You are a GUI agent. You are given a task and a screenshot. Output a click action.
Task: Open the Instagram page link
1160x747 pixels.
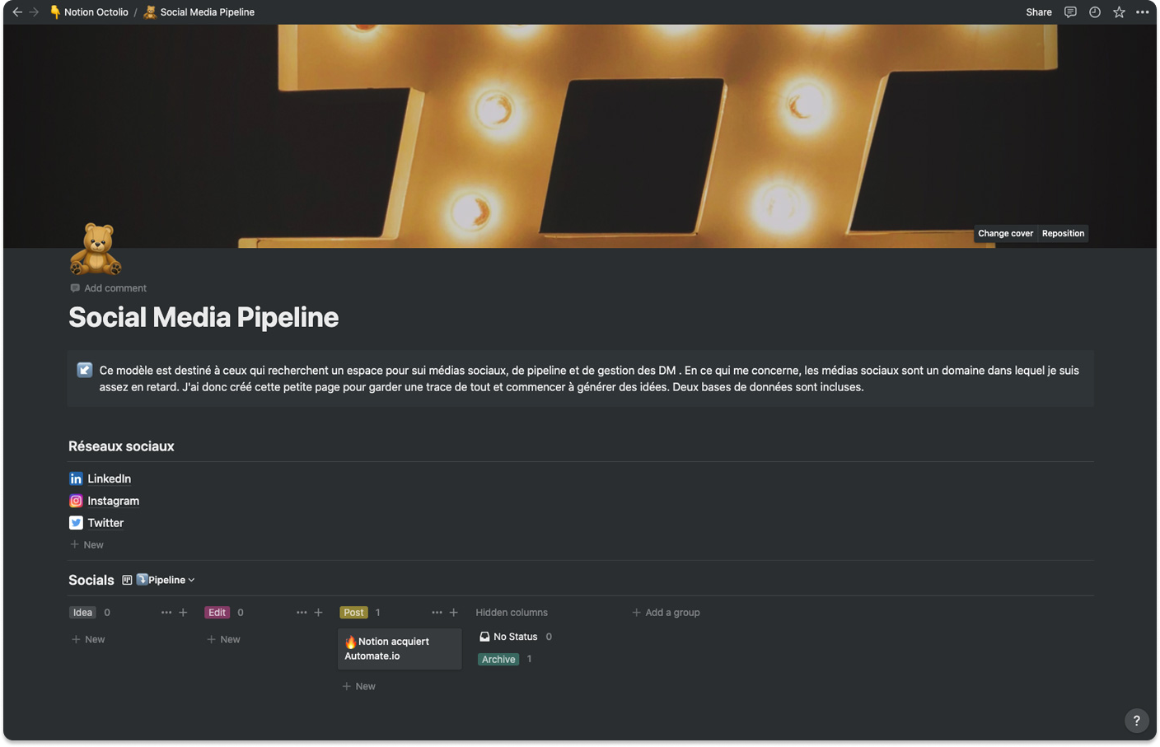(x=114, y=501)
